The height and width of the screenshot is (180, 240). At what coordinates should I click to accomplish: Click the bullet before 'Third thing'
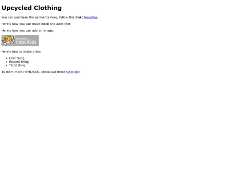6,65
